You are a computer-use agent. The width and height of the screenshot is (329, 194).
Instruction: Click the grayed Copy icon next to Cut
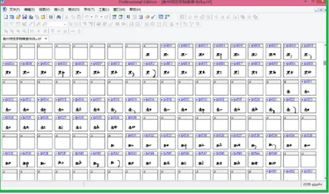coord(73,17)
